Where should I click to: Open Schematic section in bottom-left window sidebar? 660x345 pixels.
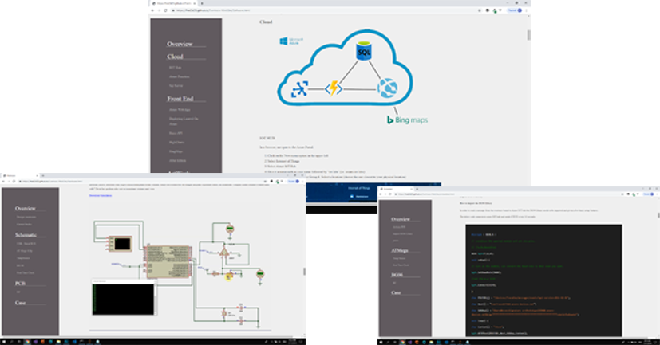click(26, 235)
